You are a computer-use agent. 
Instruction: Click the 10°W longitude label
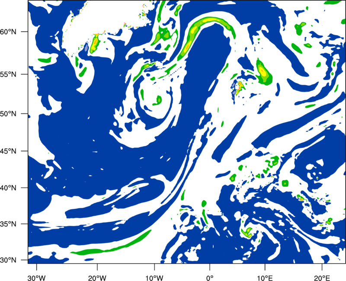[154, 278]
